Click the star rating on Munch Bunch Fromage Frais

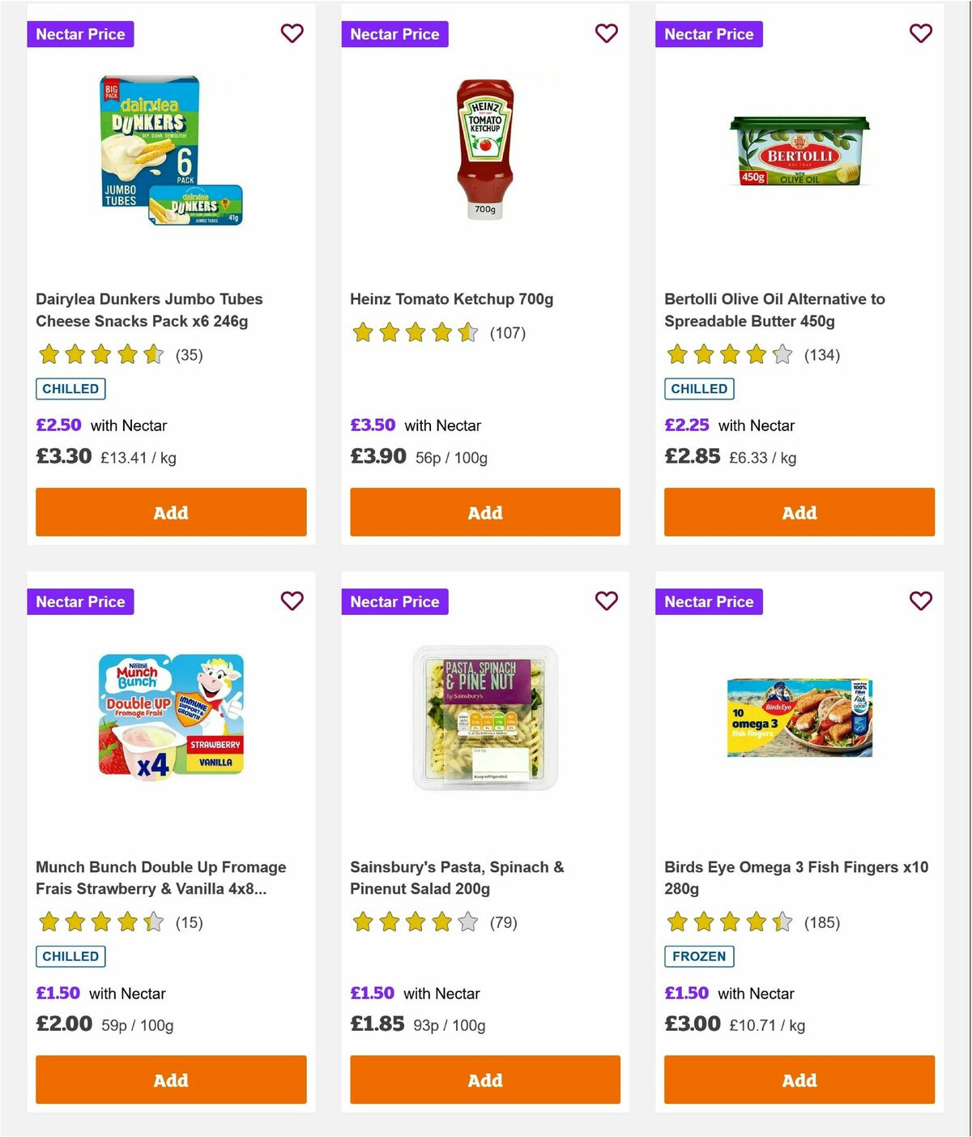(x=100, y=922)
